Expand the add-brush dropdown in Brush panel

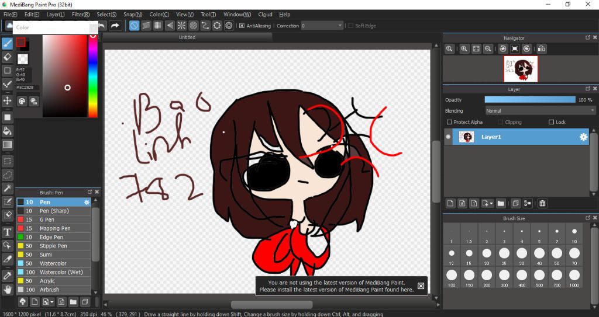pos(51,302)
